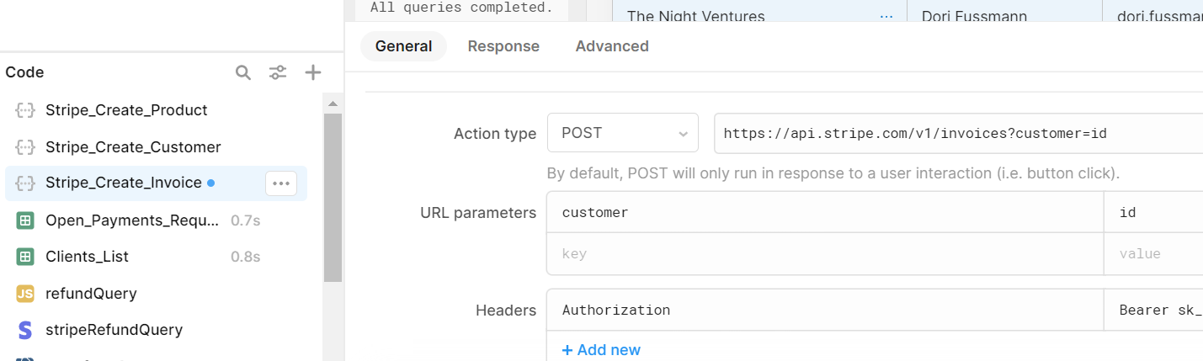Image resolution: width=1203 pixels, height=361 pixels.
Task: Click the stripeRefundQuery Stripe icon
Action: coord(25,330)
